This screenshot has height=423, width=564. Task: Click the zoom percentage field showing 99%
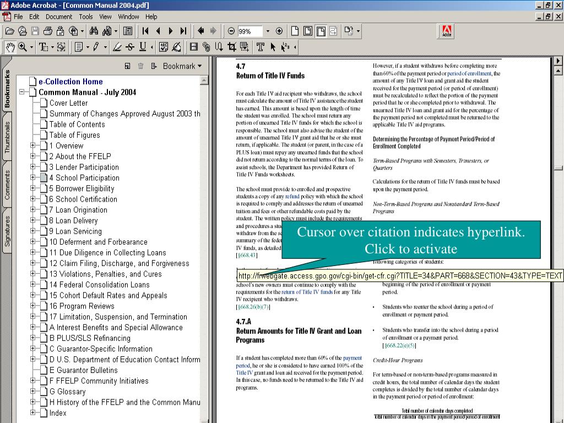click(x=251, y=31)
